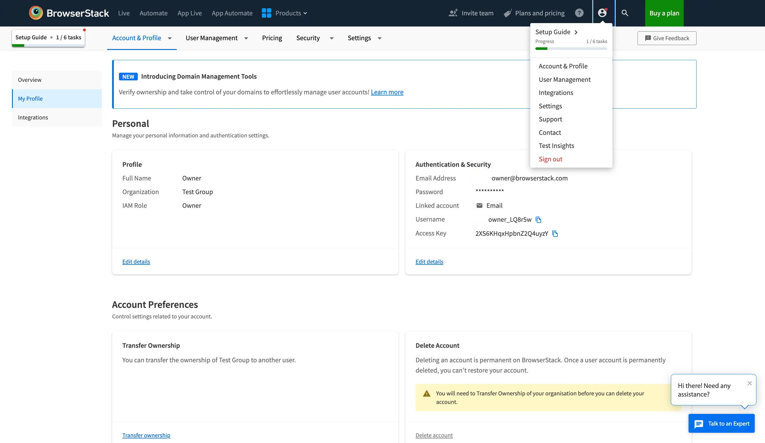Choose Test Insights from account menu
Viewport: 765px width, 443px height.
pyautogui.click(x=556, y=146)
